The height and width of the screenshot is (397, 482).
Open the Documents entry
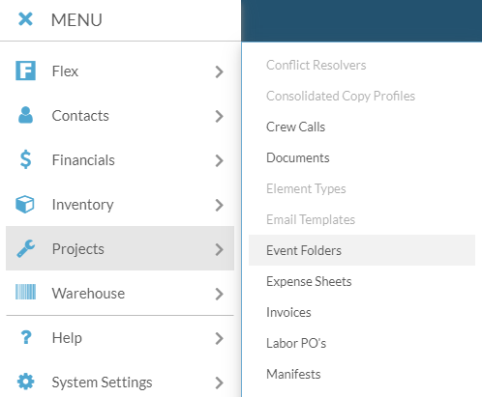[x=298, y=157]
